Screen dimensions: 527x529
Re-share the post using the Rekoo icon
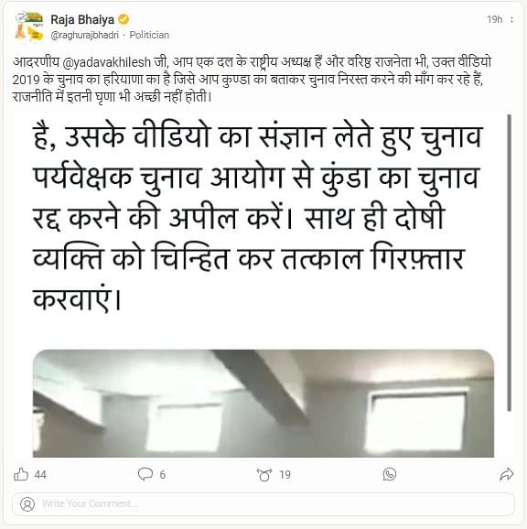[x=264, y=475]
